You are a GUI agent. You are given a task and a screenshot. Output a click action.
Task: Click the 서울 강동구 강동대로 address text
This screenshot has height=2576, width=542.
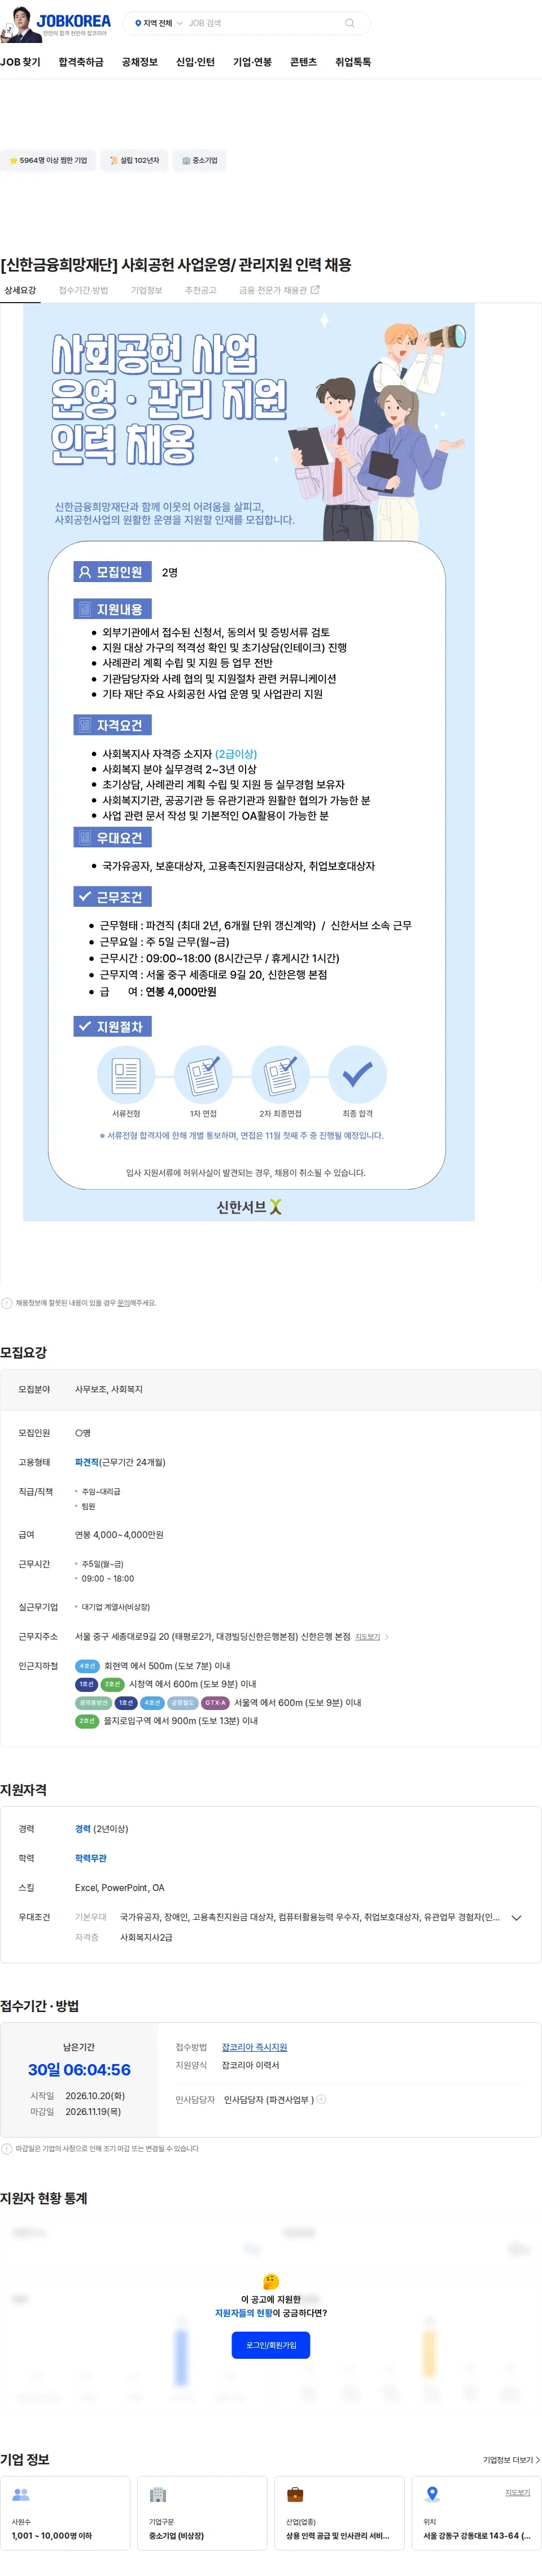tap(476, 2536)
